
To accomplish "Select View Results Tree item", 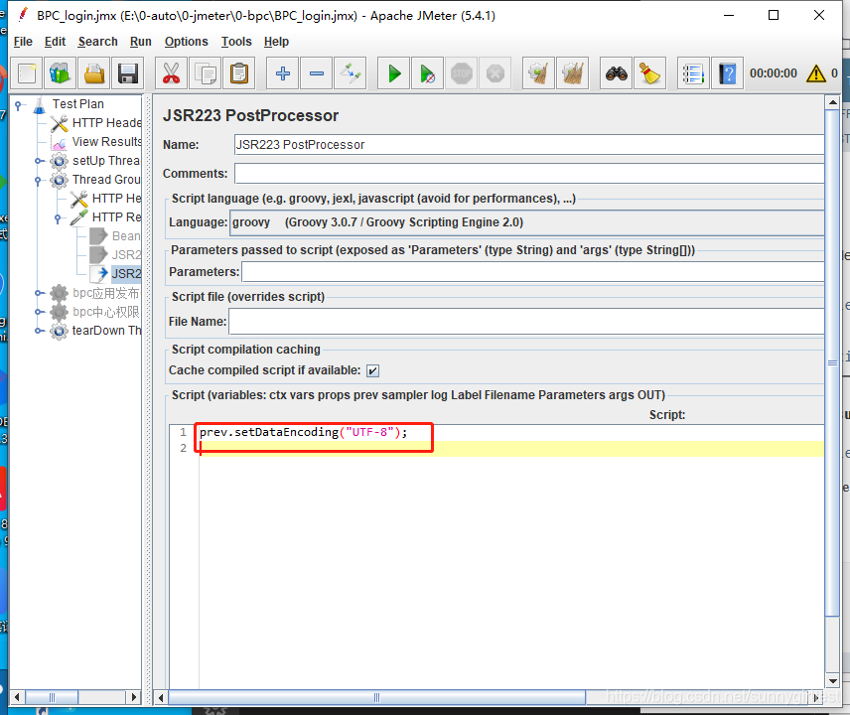I will coord(106,142).
